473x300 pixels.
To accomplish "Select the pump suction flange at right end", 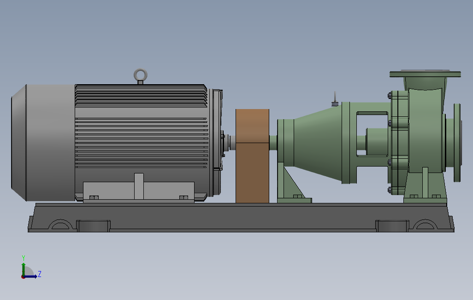I will tap(457, 143).
